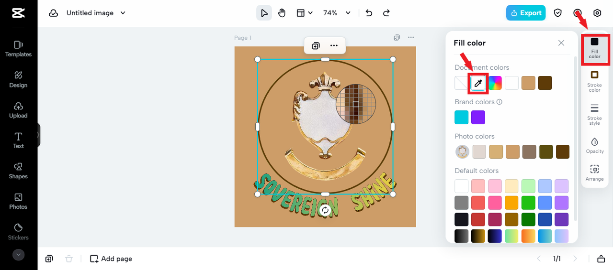The height and width of the screenshot is (270, 613).
Task: Open the rainbow custom color picker
Action: pyautogui.click(x=495, y=83)
